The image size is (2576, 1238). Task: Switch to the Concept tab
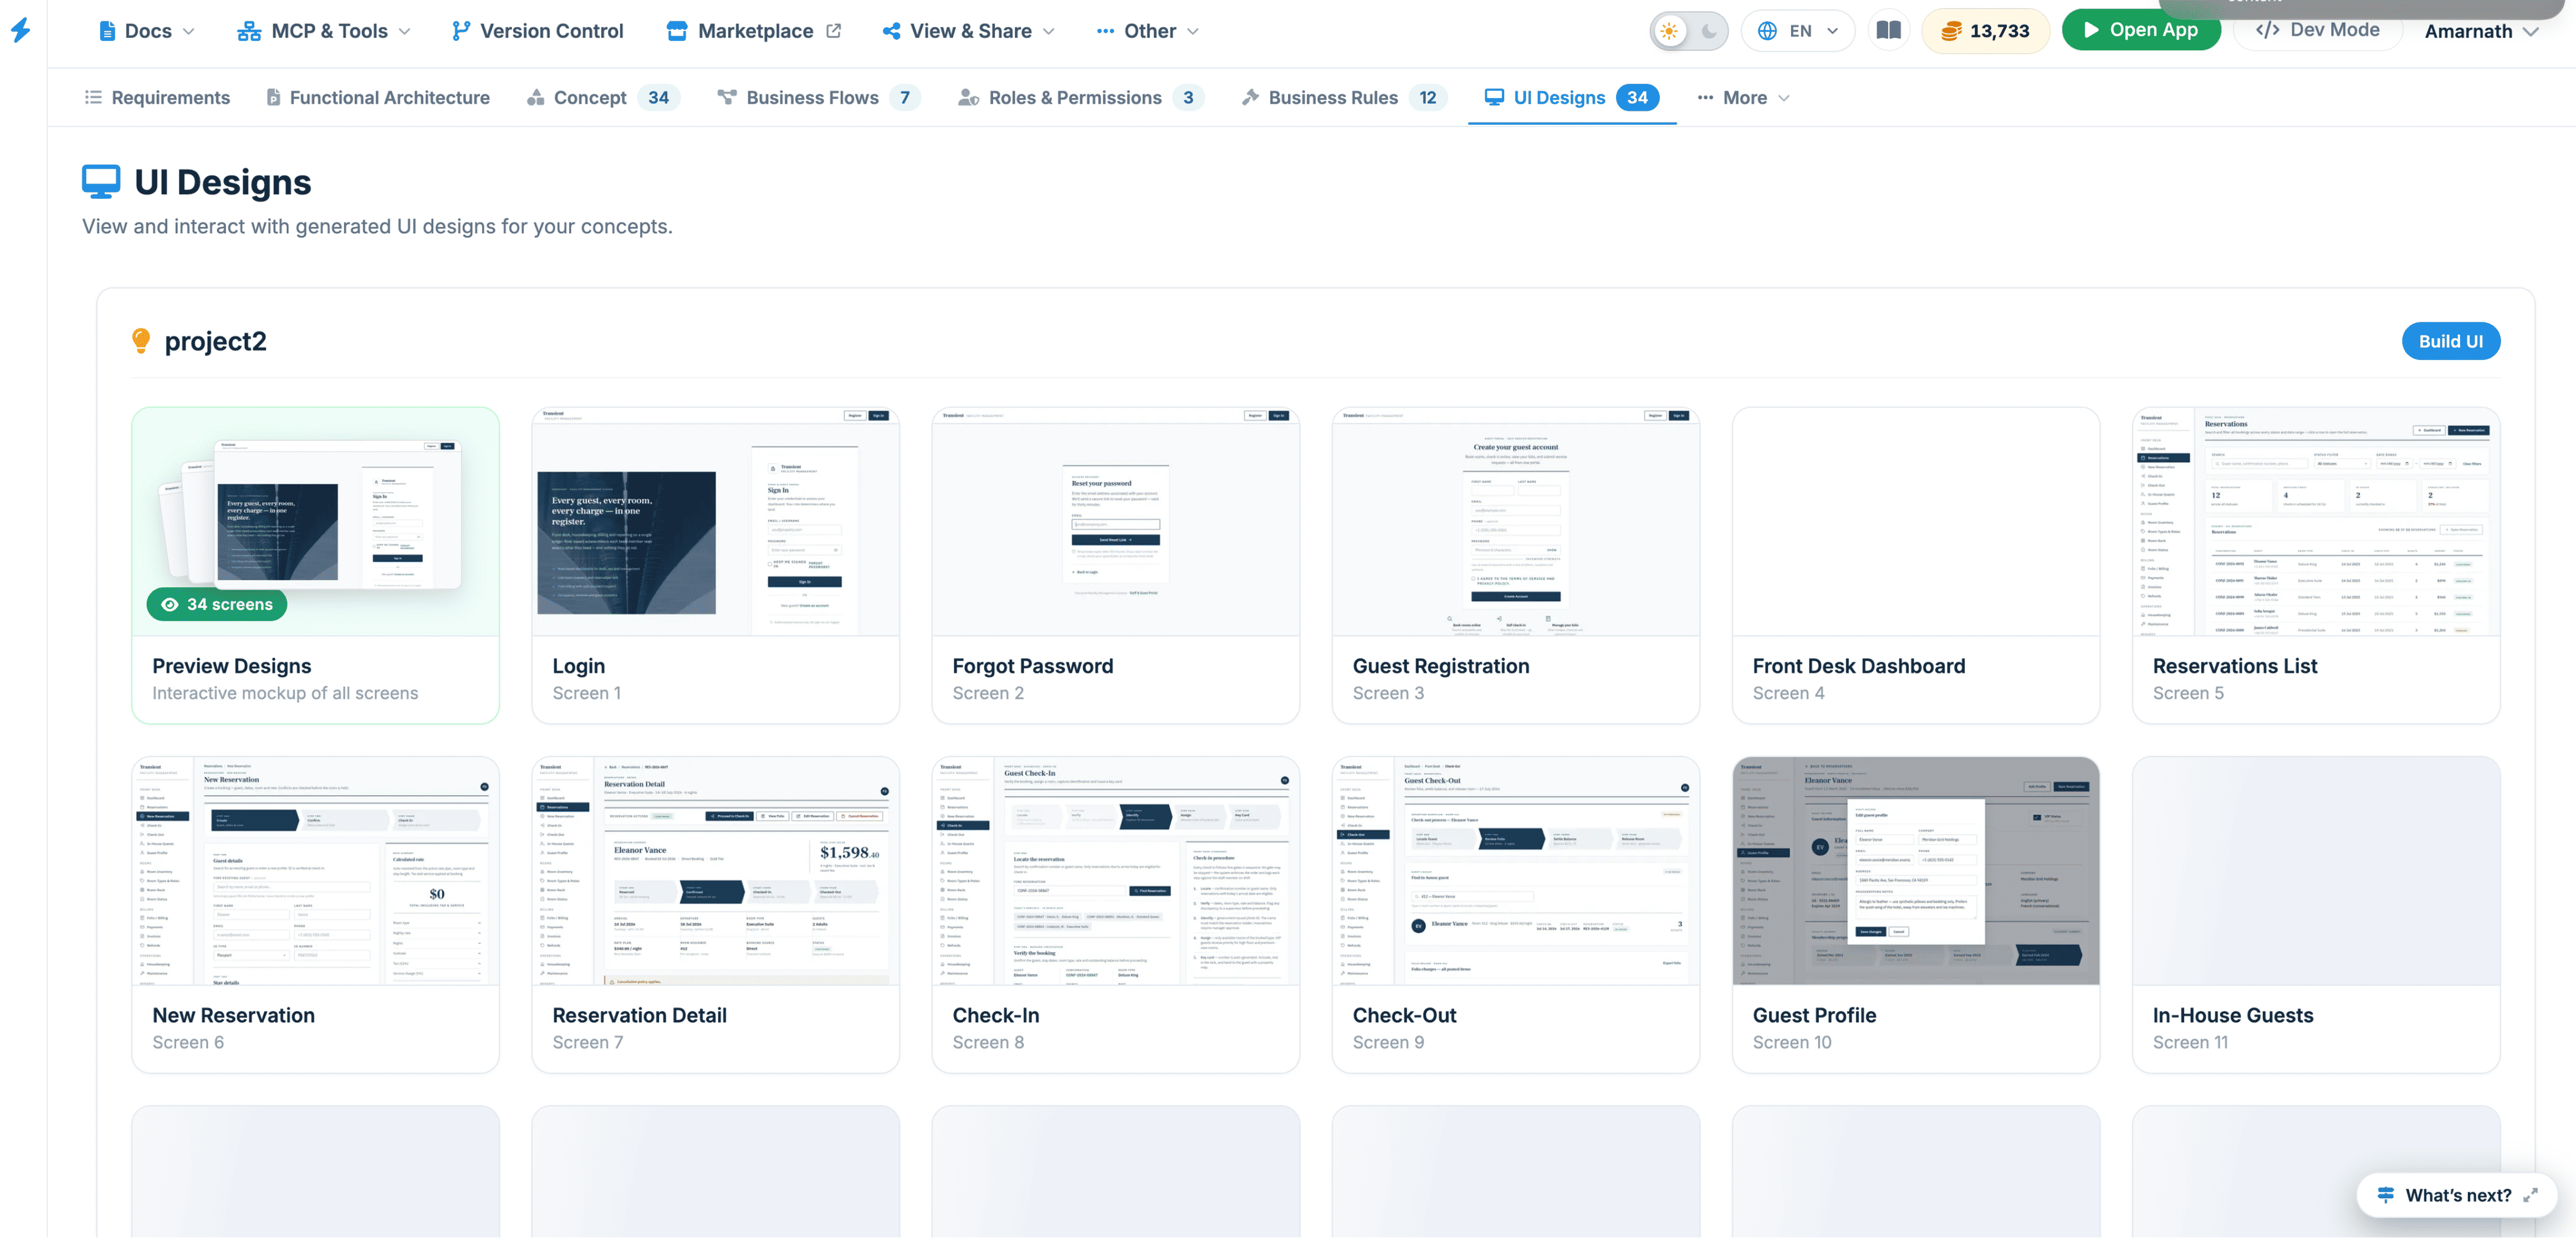point(603,97)
